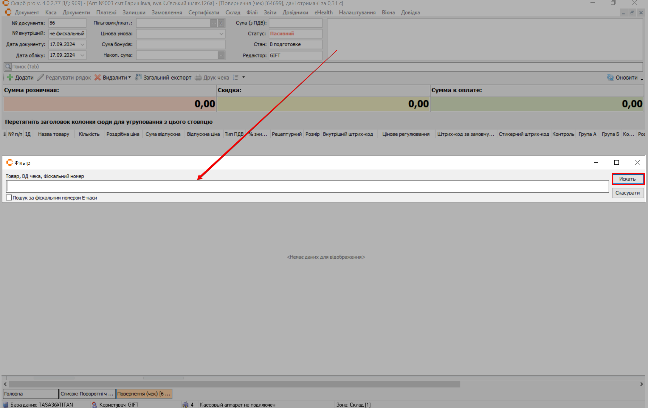This screenshot has height=408, width=648.
Task: Click the pencil Редагувати рядок icon
Action: pos(40,77)
